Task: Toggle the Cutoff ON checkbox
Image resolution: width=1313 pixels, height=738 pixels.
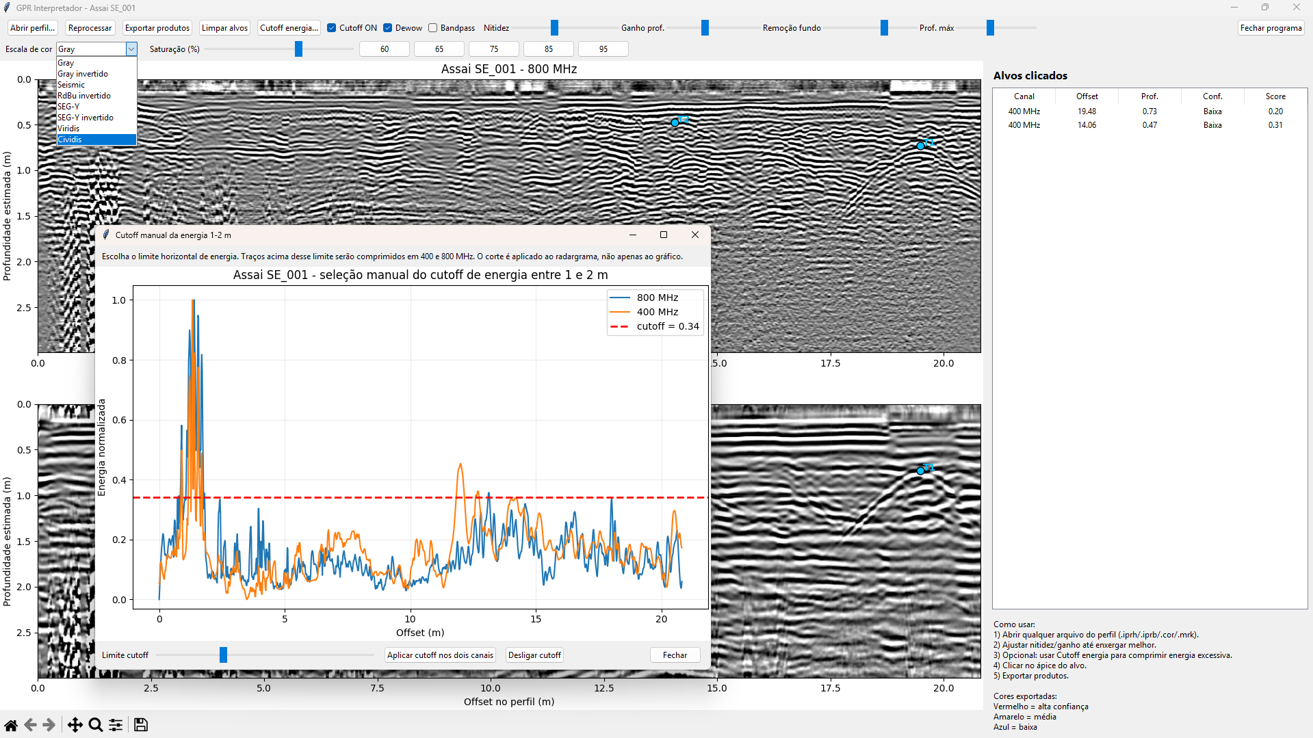Action: point(331,28)
